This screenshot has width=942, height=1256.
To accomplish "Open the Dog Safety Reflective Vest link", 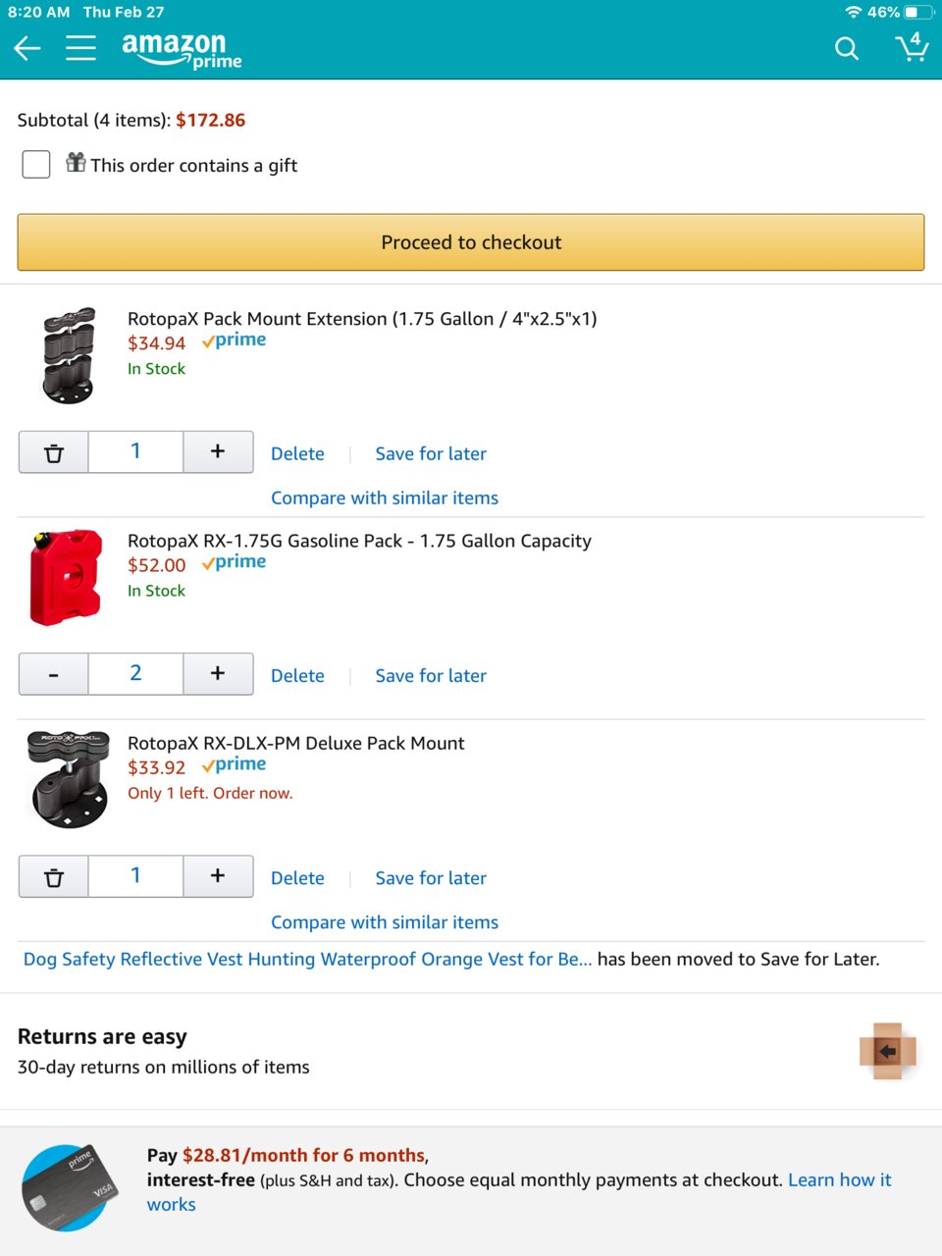I will click(x=307, y=959).
